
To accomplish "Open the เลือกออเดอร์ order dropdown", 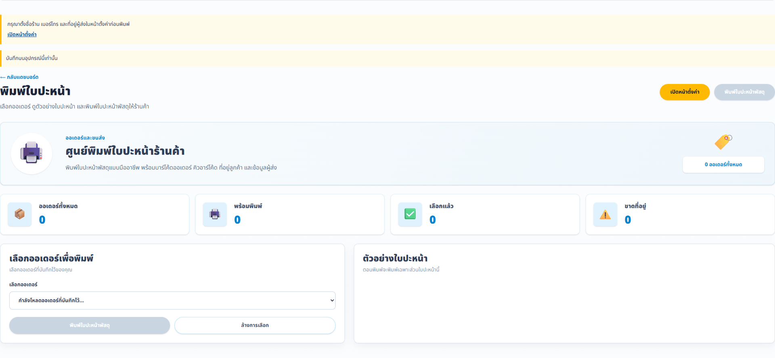I will [172, 300].
